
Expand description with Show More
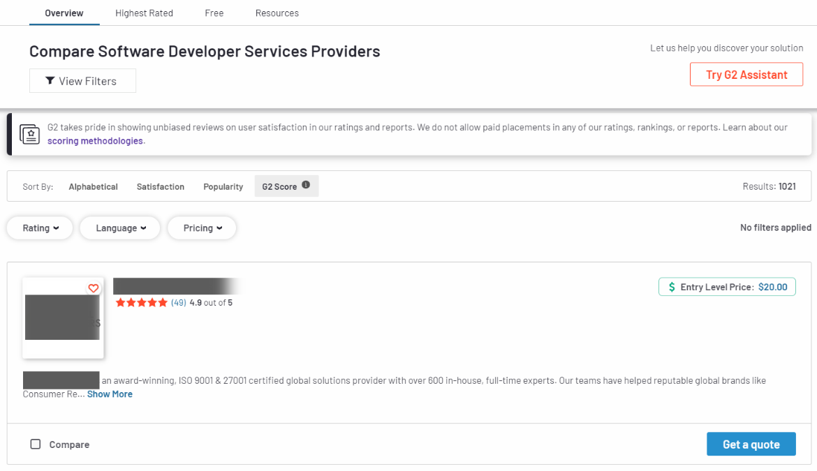pyautogui.click(x=110, y=394)
